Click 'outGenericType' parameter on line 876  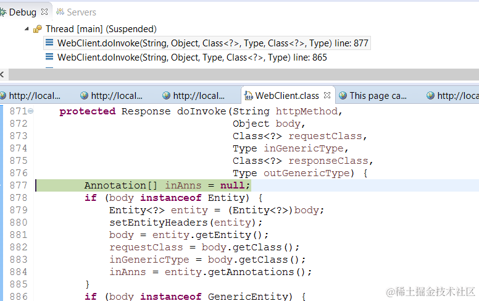pyautogui.click(x=307, y=173)
